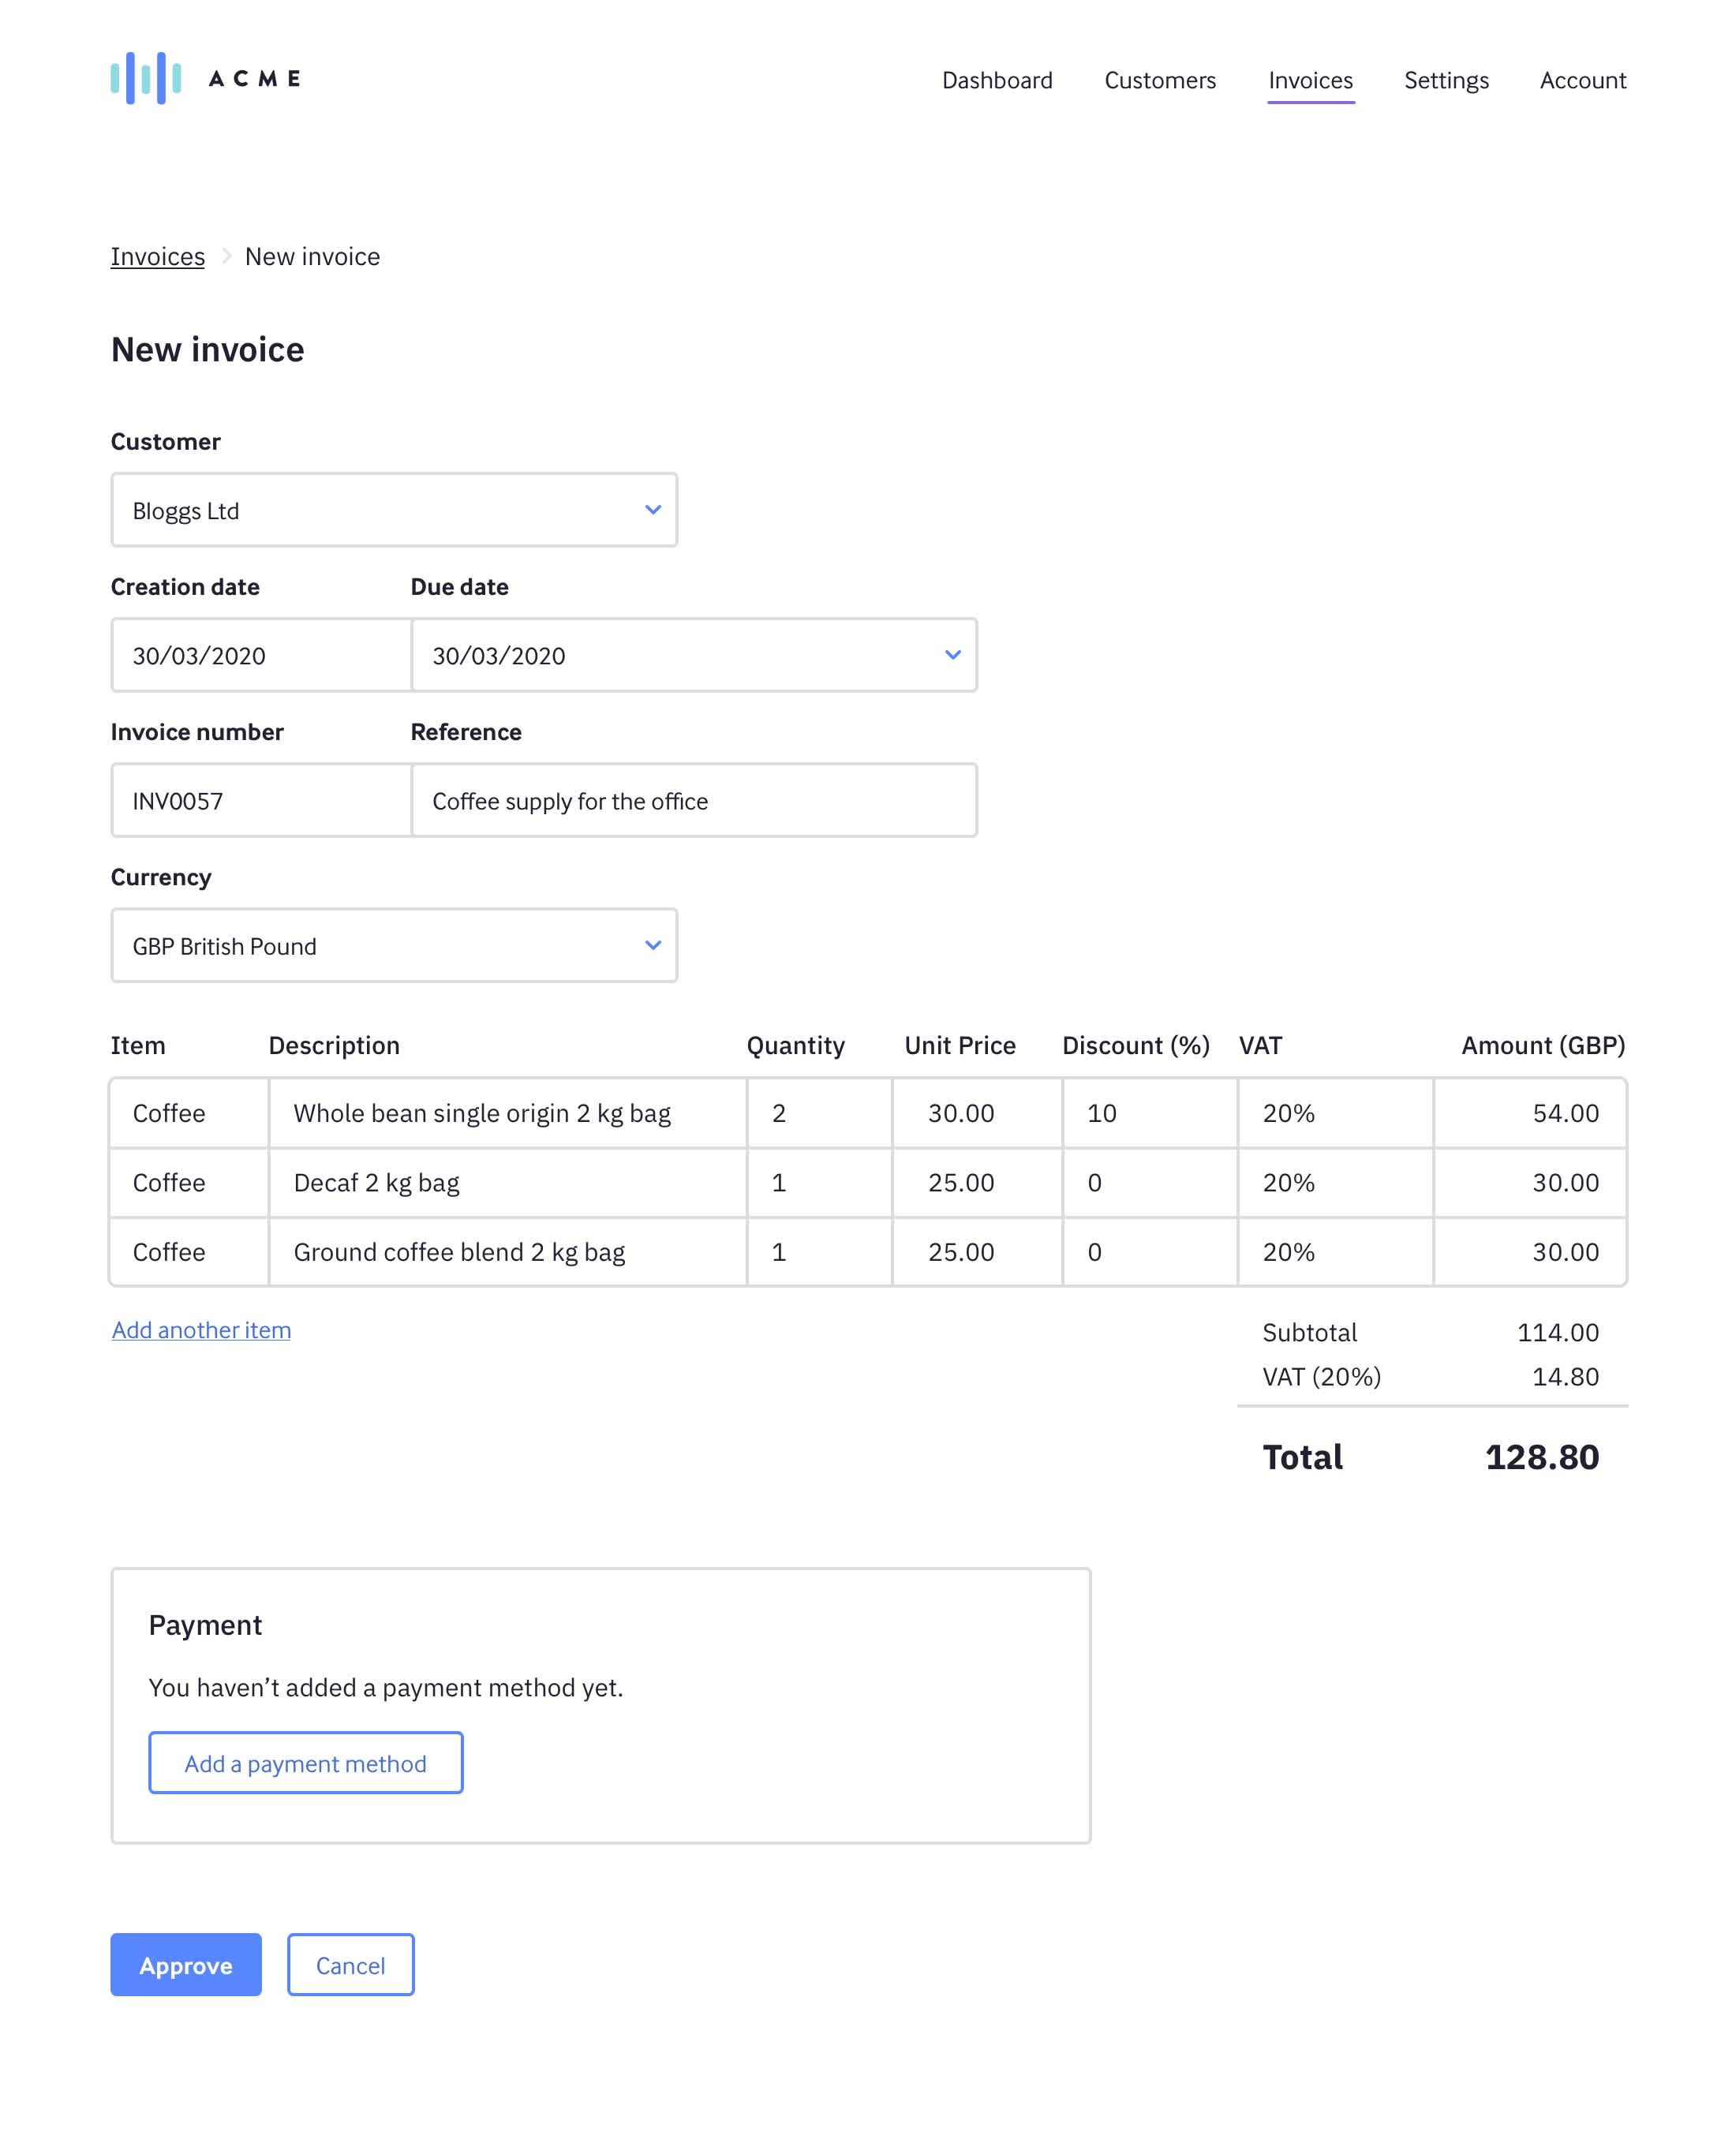The image size is (1736, 2154).
Task: Open the Customers nav item
Action: [1159, 80]
